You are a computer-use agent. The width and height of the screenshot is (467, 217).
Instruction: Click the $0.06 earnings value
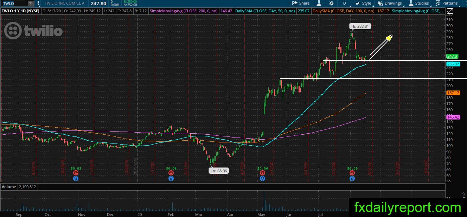click(x=262, y=169)
